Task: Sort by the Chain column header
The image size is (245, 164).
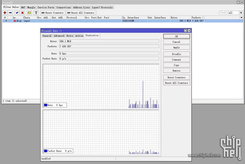Action: click(30, 18)
